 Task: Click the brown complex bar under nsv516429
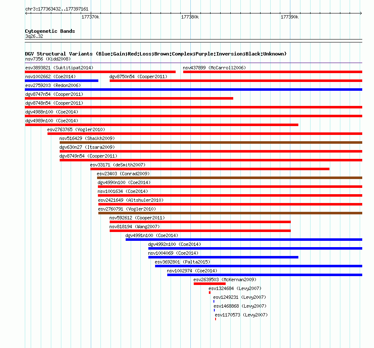tap(211, 142)
